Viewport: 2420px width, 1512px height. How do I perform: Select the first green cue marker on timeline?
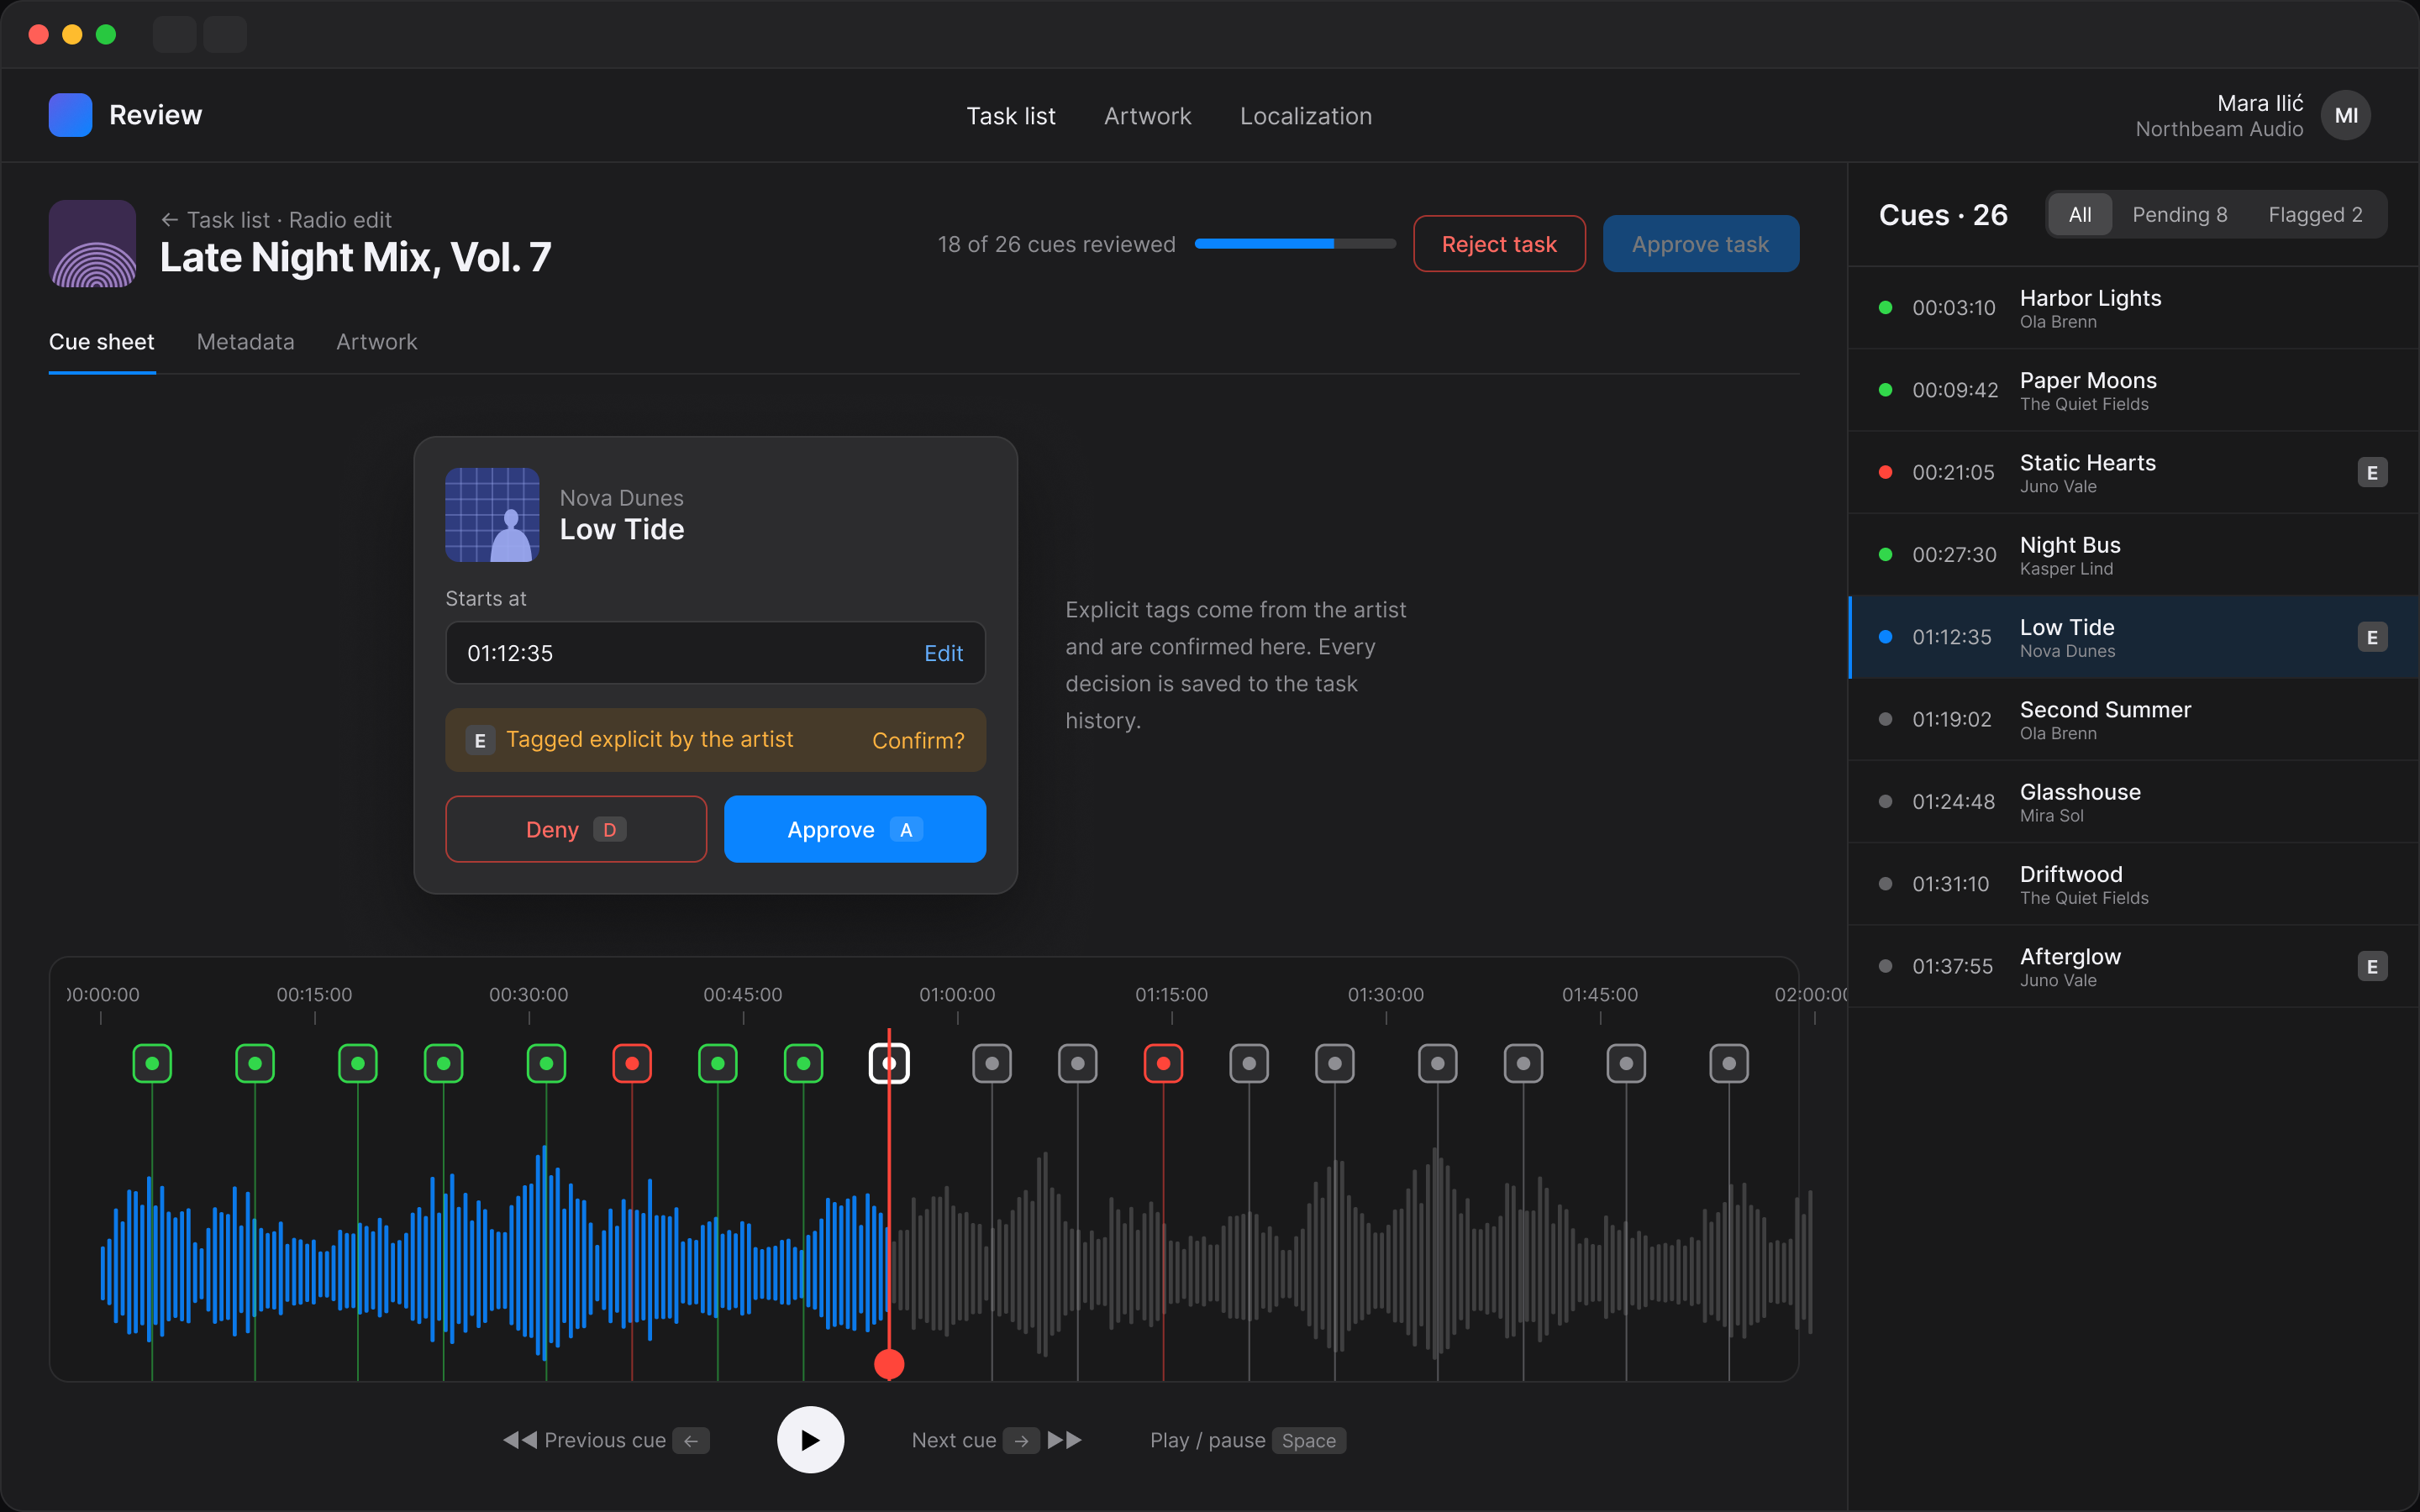[152, 1063]
